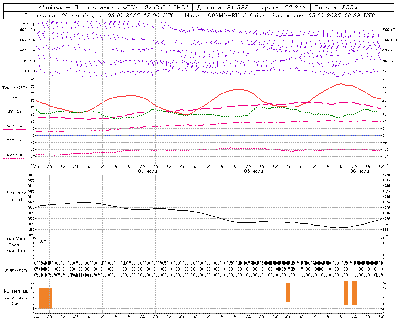The width and height of the screenshot is (399, 319).
Task: Click the Осадки panel label
Action: tap(16, 245)
